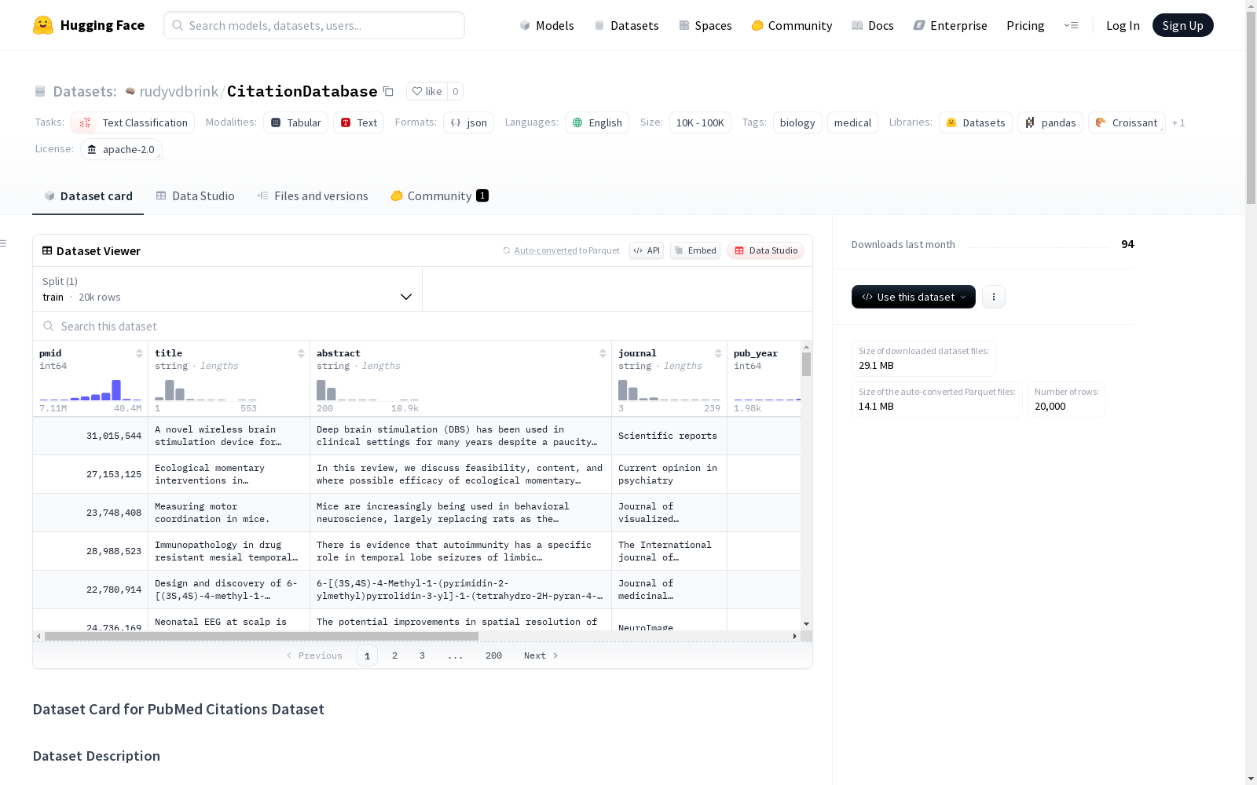Open Files and versions tab

(313, 196)
